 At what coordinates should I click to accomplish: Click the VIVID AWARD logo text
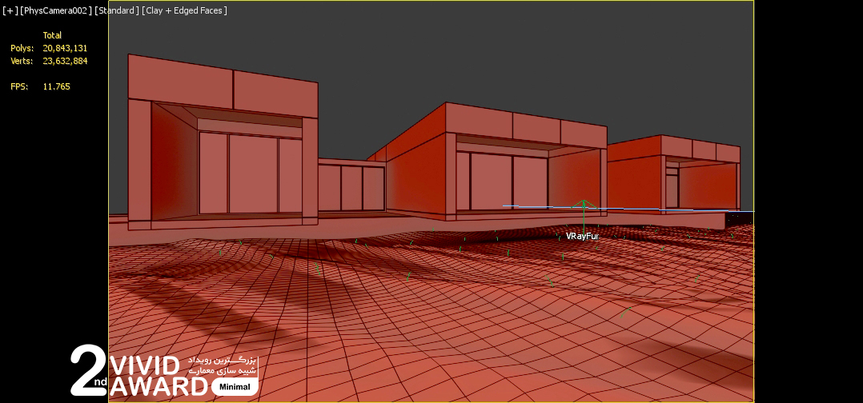point(156,377)
